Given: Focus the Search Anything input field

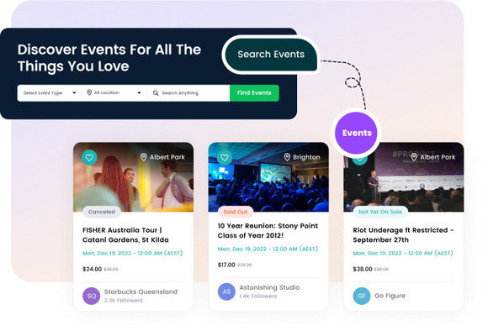Looking at the screenshot, I should [x=189, y=93].
